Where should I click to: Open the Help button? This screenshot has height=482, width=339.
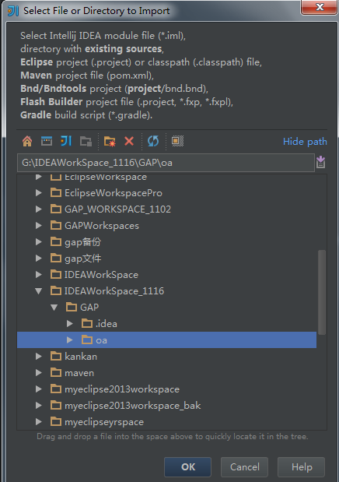301,466
